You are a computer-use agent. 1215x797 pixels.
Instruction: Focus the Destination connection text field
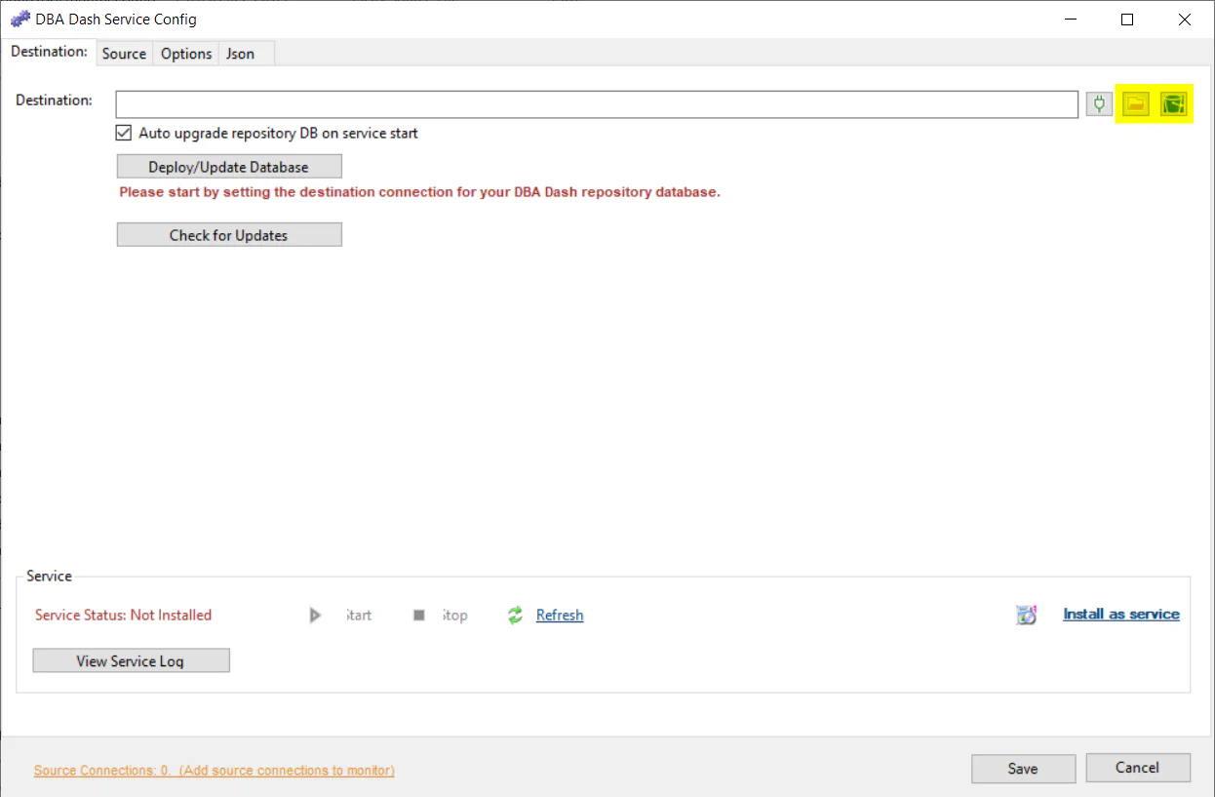596,103
